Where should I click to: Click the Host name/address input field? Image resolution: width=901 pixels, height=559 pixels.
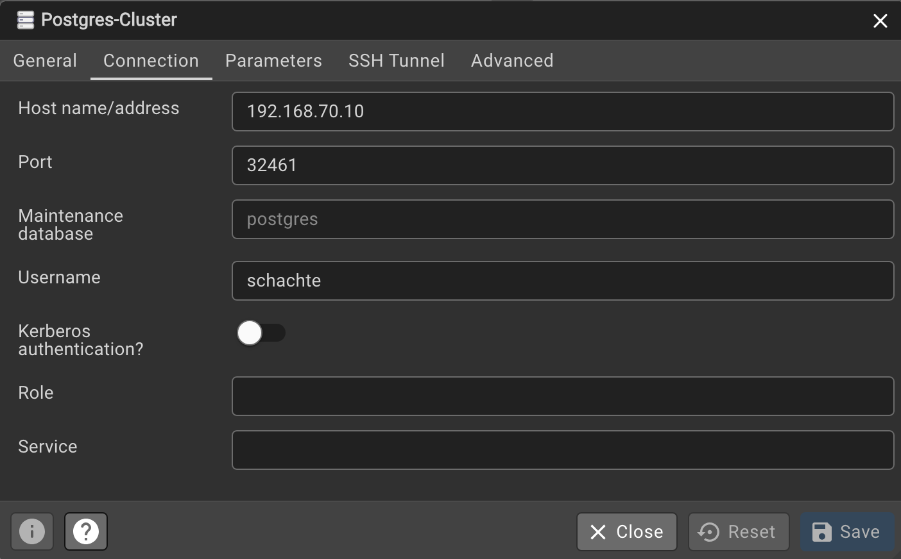562,112
